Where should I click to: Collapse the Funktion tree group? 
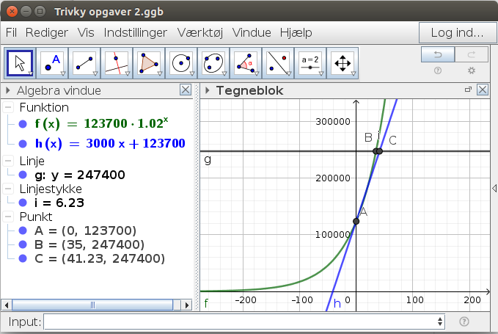(x=8, y=107)
